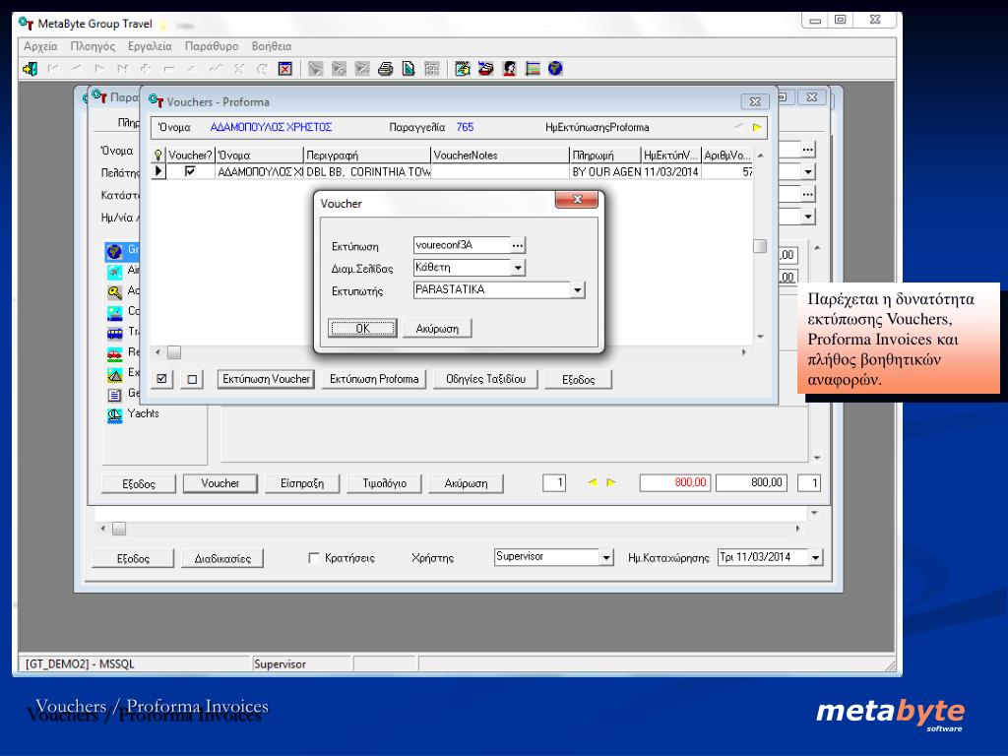Click the vertical scrollbar thumb in Vouchers grid
Image resolution: width=1008 pixels, height=756 pixels.
760,246
